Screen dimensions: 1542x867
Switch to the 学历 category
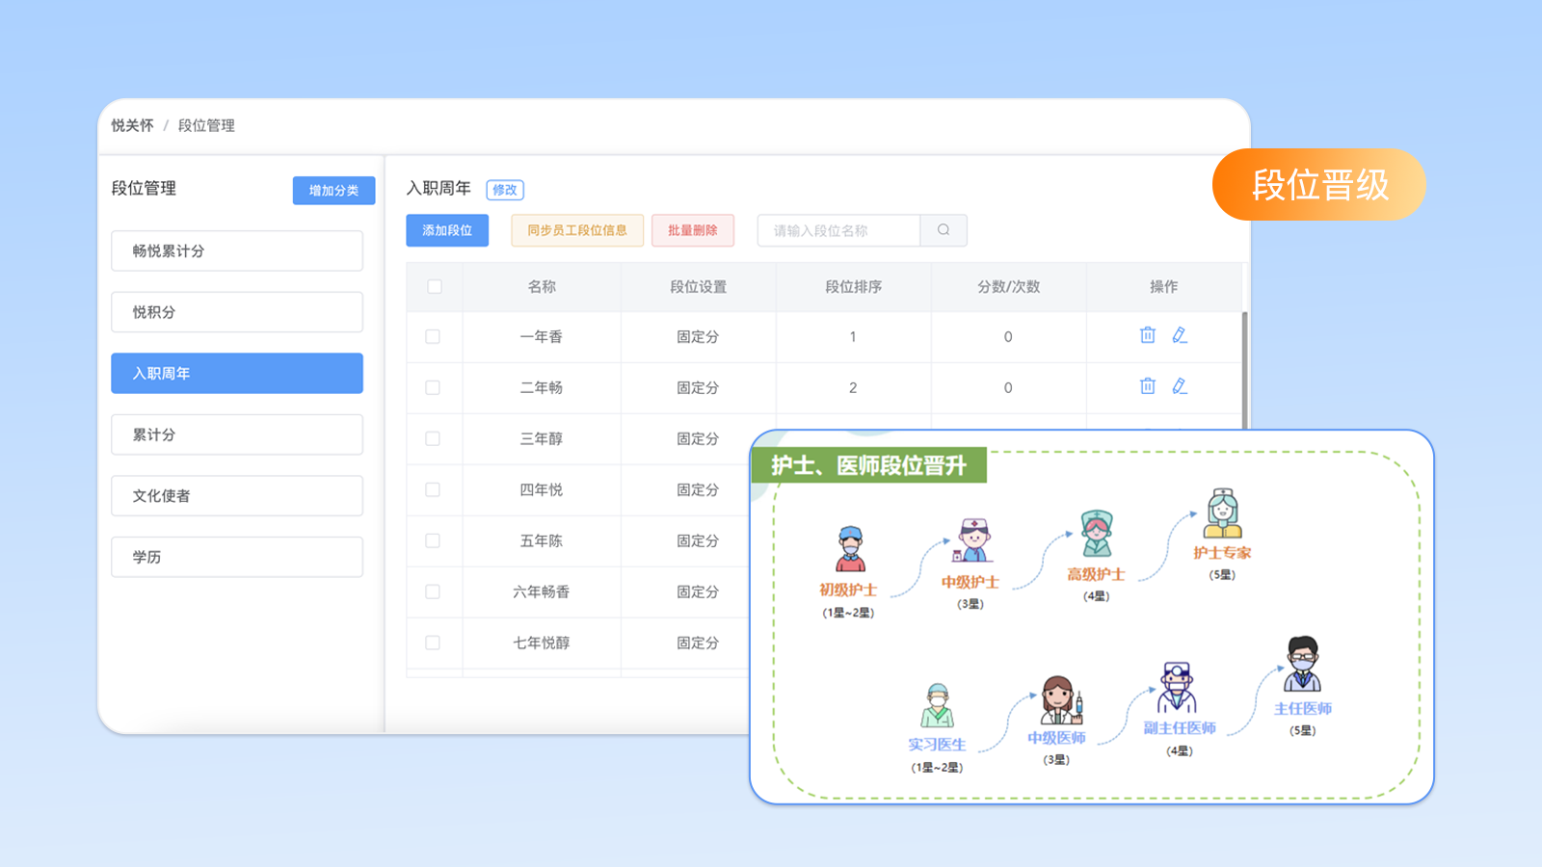[x=237, y=557]
